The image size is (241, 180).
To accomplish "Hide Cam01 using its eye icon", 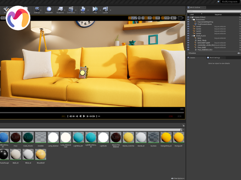I will click(188, 27).
